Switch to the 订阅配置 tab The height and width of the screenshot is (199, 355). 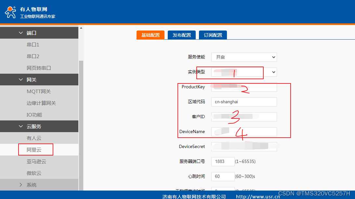click(x=213, y=35)
